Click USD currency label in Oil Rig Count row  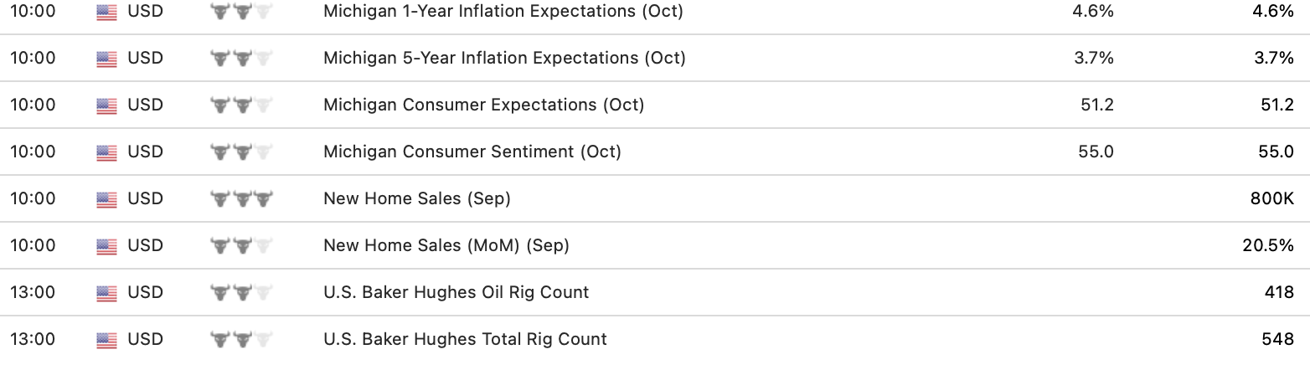tap(145, 293)
